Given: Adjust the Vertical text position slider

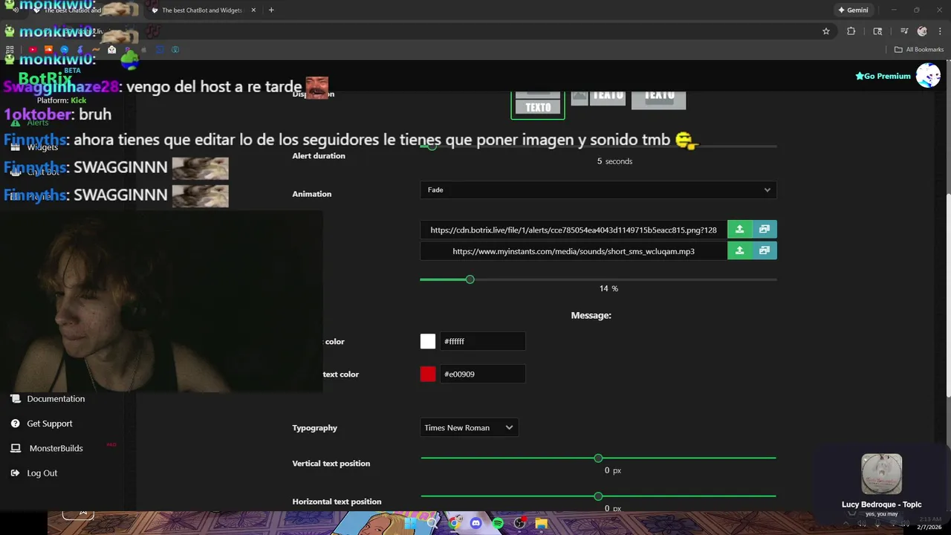Looking at the screenshot, I should (598, 458).
